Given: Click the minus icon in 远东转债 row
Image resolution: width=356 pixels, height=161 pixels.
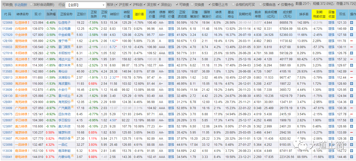Looking at the screenshot, I should 351,114.
